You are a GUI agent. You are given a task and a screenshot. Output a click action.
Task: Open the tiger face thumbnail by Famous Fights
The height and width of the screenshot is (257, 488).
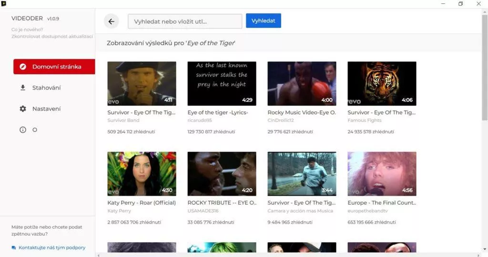tap(382, 84)
